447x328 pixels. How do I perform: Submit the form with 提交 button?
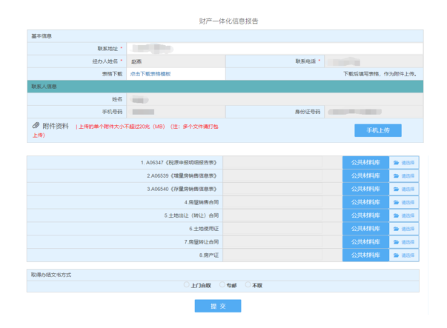(x=217, y=306)
